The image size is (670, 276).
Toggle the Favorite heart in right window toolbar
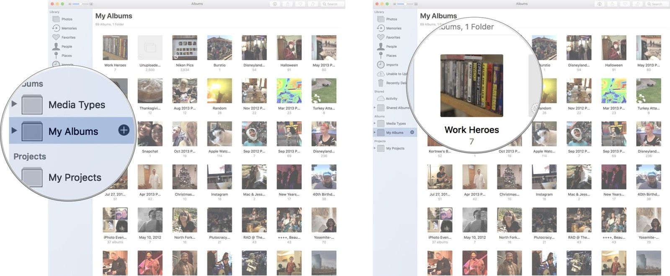point(625,4)
